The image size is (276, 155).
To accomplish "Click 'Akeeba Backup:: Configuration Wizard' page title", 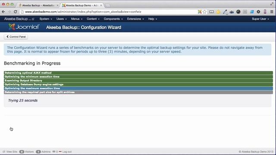I will [84, 28].
